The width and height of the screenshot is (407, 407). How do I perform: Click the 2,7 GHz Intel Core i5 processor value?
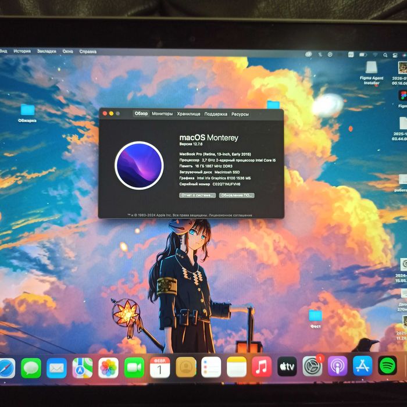[x=239, y=160]
